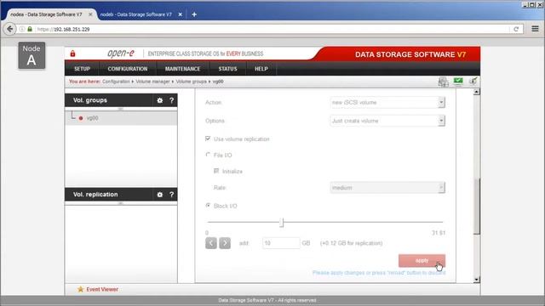Close the nodea browser tab
The width and height of the screenshot is (545, 306).
pyautogui.click(x=90, y=14)
